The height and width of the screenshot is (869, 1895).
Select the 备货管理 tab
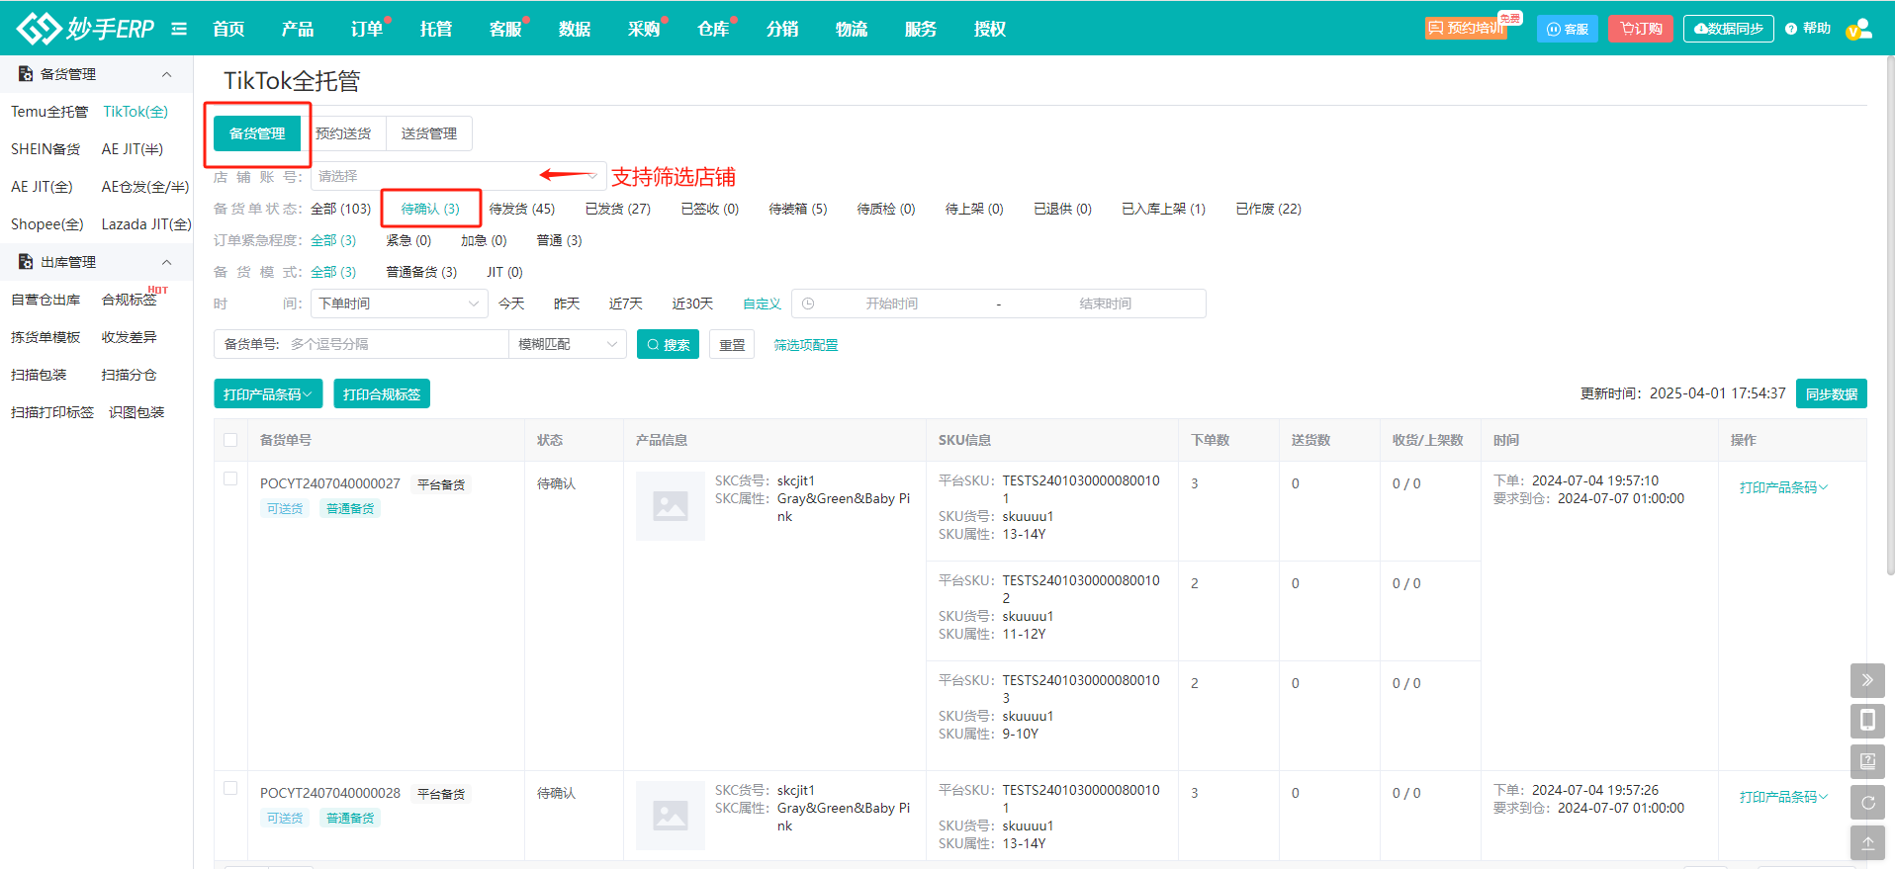click(x=257, y=133)
